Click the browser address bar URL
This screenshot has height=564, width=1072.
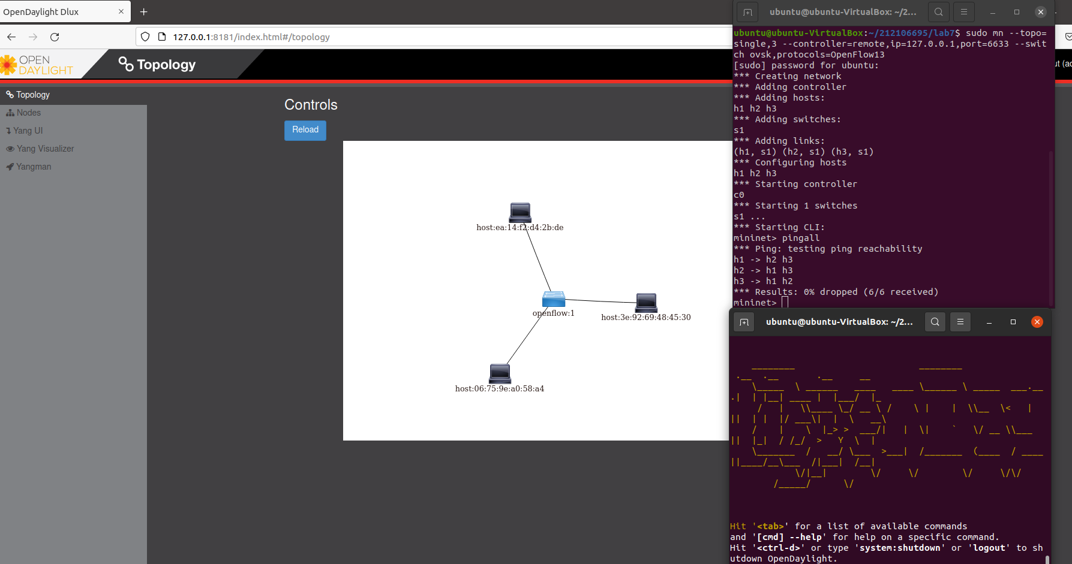pos(251,37)
